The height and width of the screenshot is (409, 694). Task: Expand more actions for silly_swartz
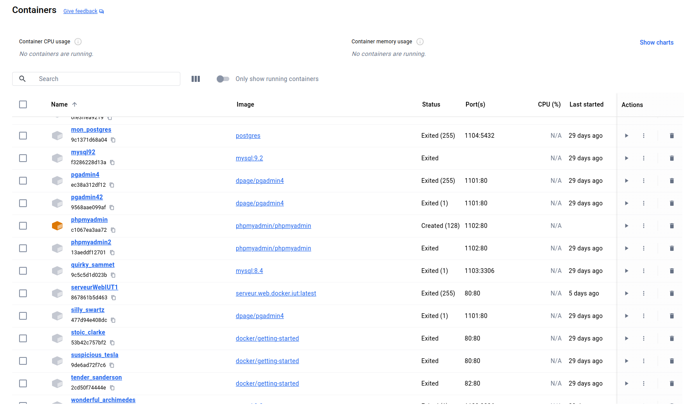pos(644,316)
